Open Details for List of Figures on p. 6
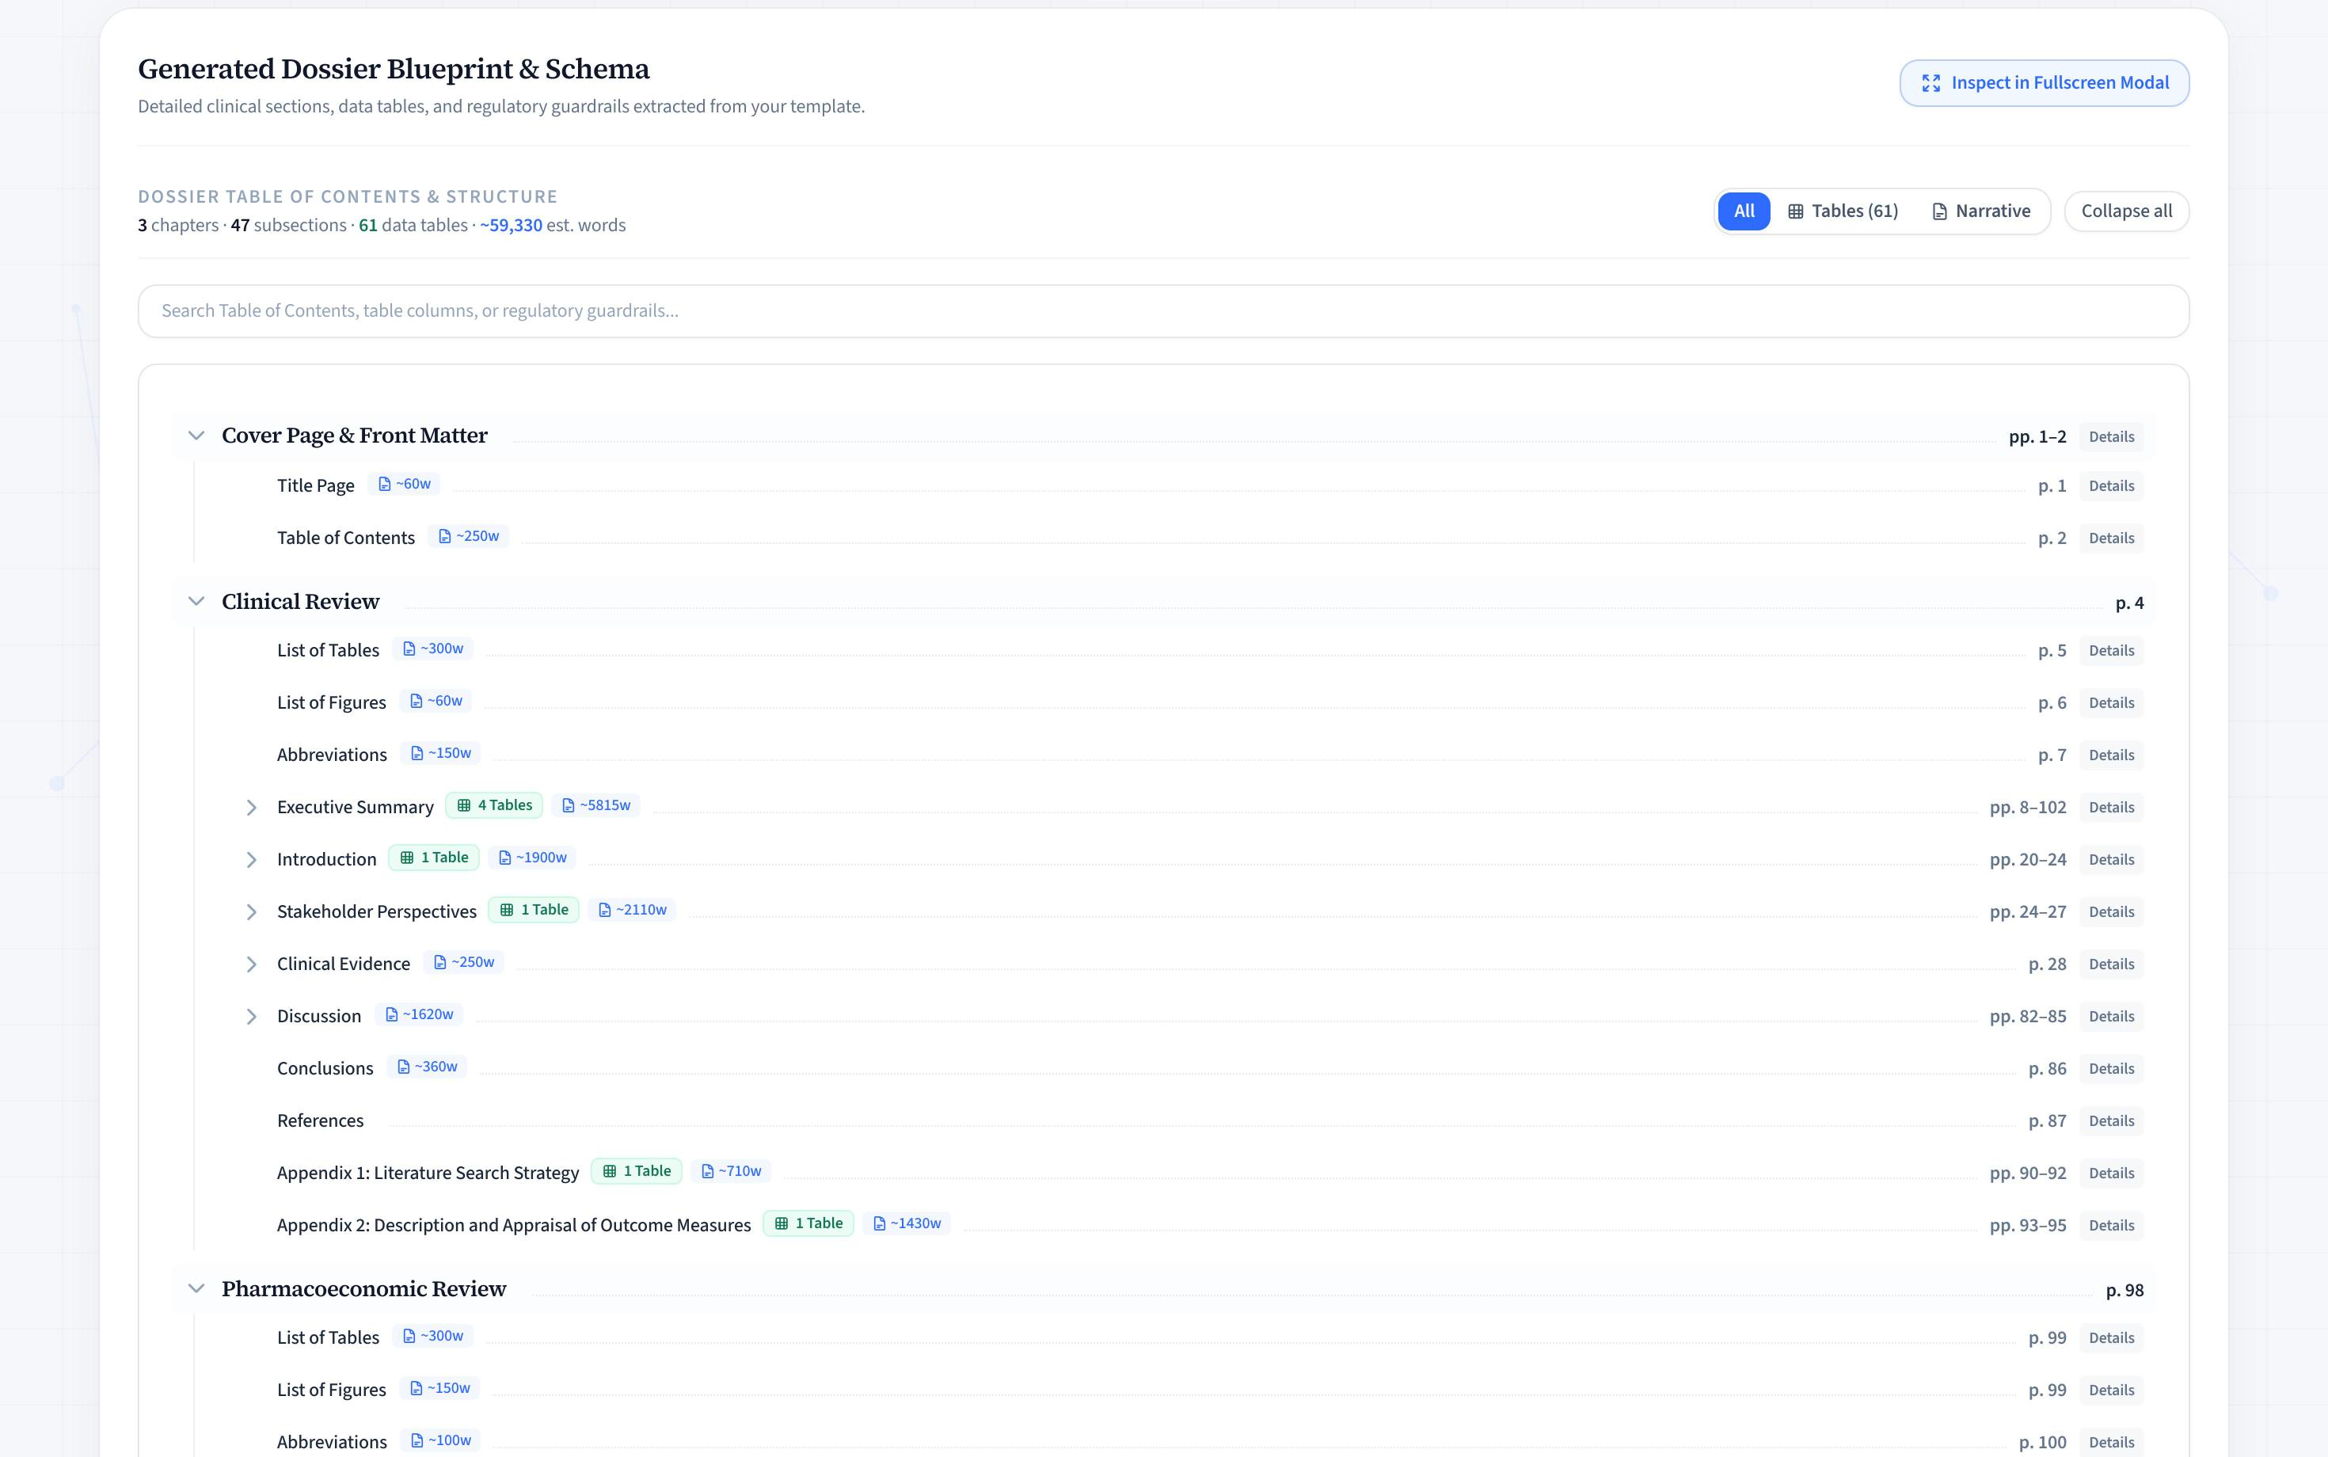 [2111, 702]
